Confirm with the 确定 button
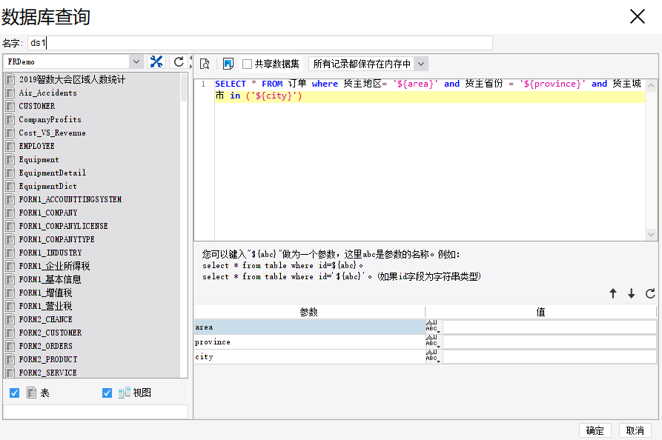 (x=595, y=430)
